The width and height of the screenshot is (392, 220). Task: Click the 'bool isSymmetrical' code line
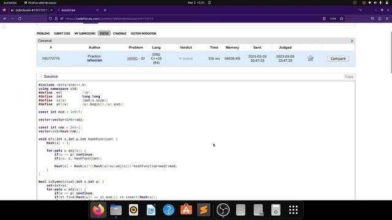pyautogui.click(x=71, y=182)
